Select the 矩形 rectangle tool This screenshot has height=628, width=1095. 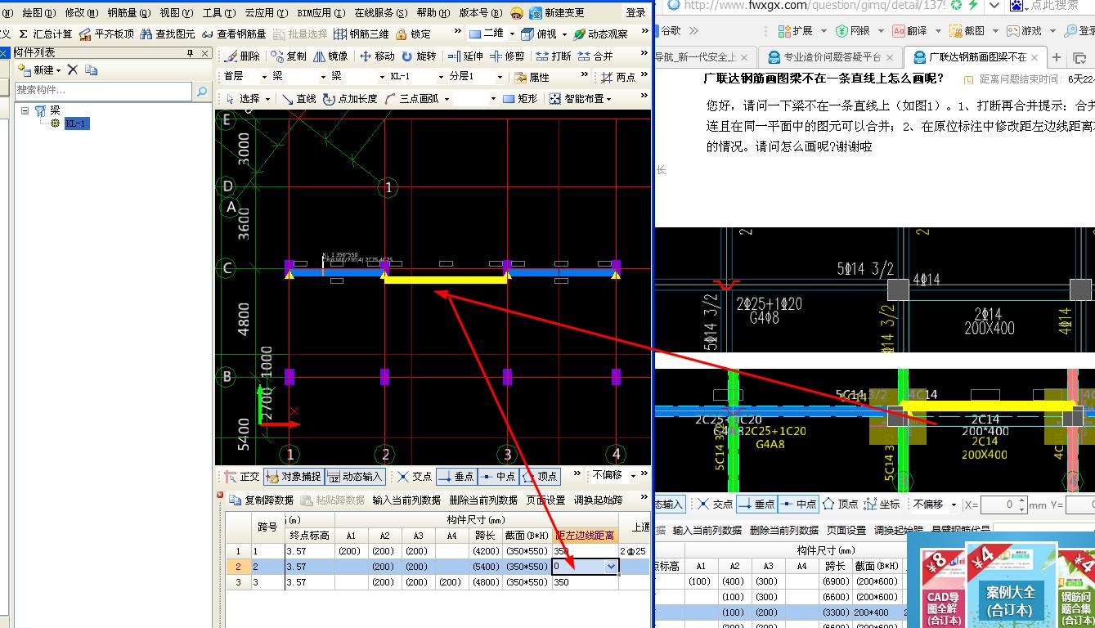click(x=520, y=98)
